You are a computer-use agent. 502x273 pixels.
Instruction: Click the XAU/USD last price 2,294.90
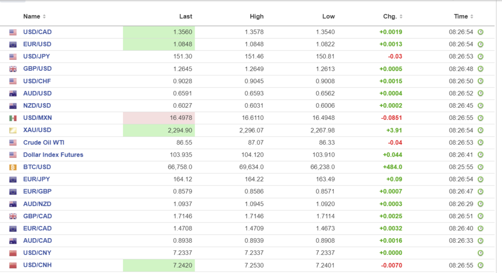pos(180,130)
